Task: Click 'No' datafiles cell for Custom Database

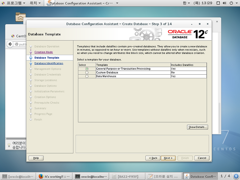Action: point(189,73)
